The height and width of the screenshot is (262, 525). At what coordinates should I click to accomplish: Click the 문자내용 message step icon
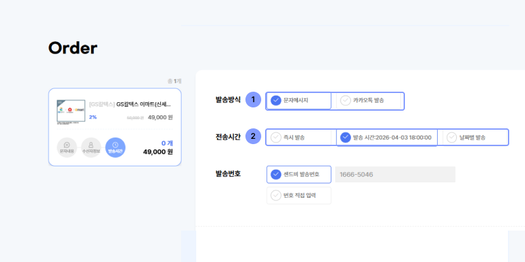pos(66,147)
